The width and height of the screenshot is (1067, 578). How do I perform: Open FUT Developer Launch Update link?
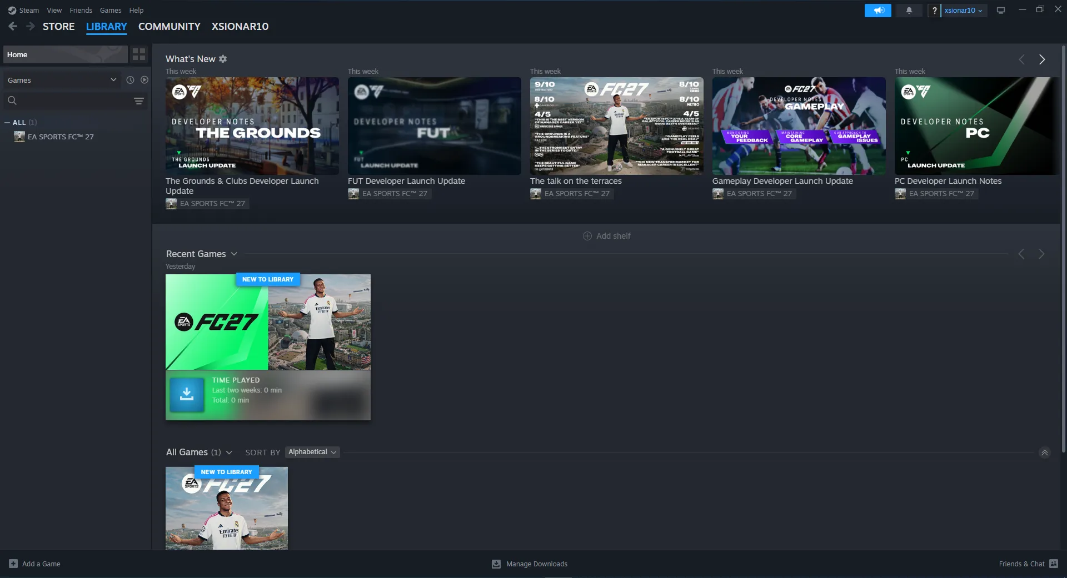pos(407,181)
